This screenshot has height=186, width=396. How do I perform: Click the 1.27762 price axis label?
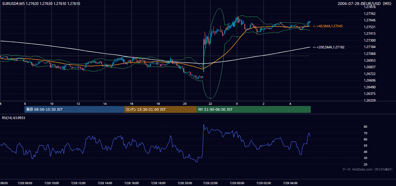pyautogui.click(x=369, y=14)
